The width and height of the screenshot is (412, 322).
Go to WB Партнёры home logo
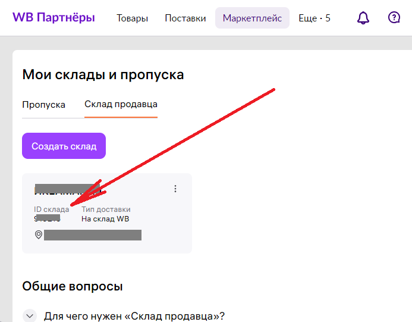54,17
